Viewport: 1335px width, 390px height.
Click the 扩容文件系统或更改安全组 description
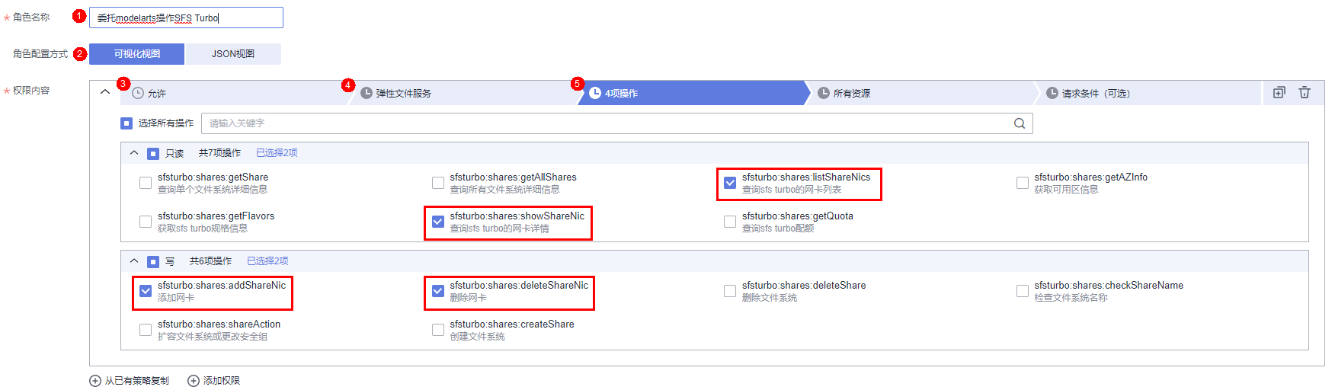(x=213, y=337)
